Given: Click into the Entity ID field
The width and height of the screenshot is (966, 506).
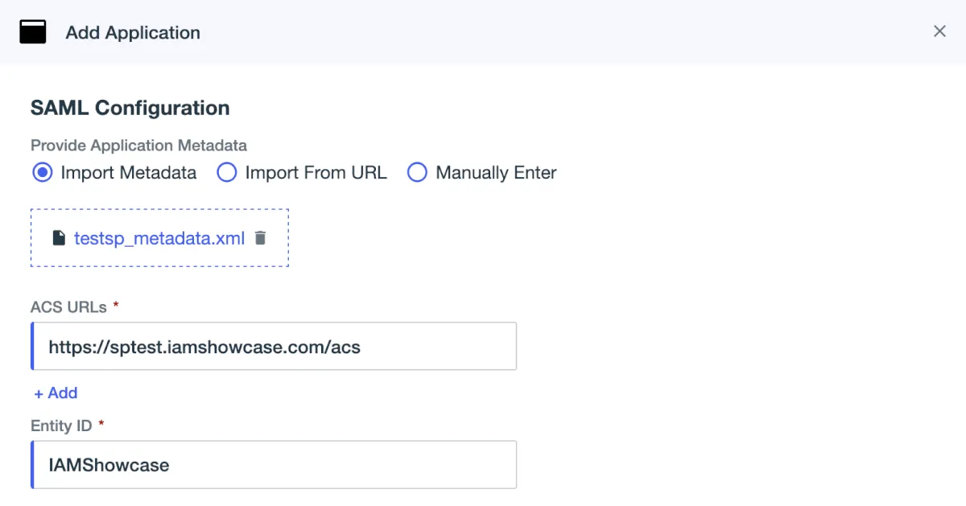Looking at the screenshot, I should 274,464.
